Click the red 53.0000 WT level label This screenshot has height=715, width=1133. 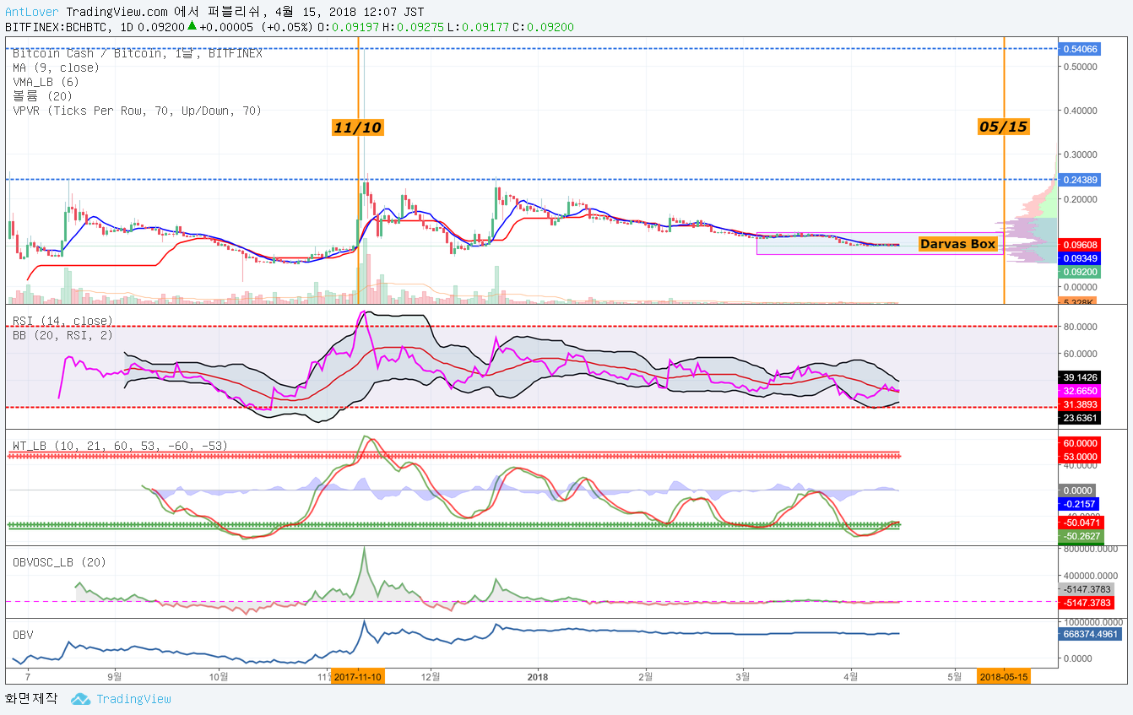coord(1080,457)
